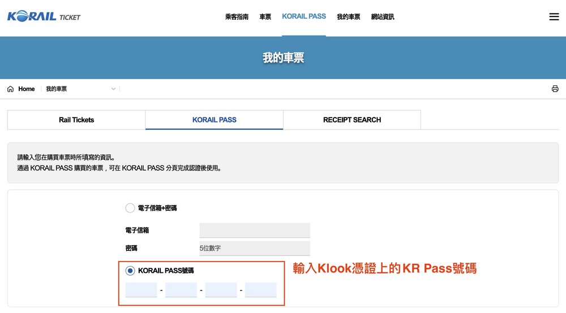The height and width of the screenshot is (313, 566).
Task: Switch to KORAIL PASS tab
Action: point(215,120)
